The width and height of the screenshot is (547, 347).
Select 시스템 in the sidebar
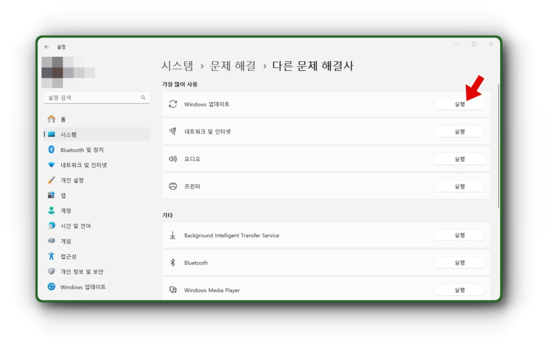click(x=97, y=134)
